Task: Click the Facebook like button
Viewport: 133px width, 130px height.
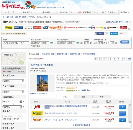Action: coord(99,34)
